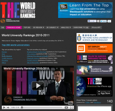
Task: Click the video time display 0:00 / 3:18
Action: point(15,107)
